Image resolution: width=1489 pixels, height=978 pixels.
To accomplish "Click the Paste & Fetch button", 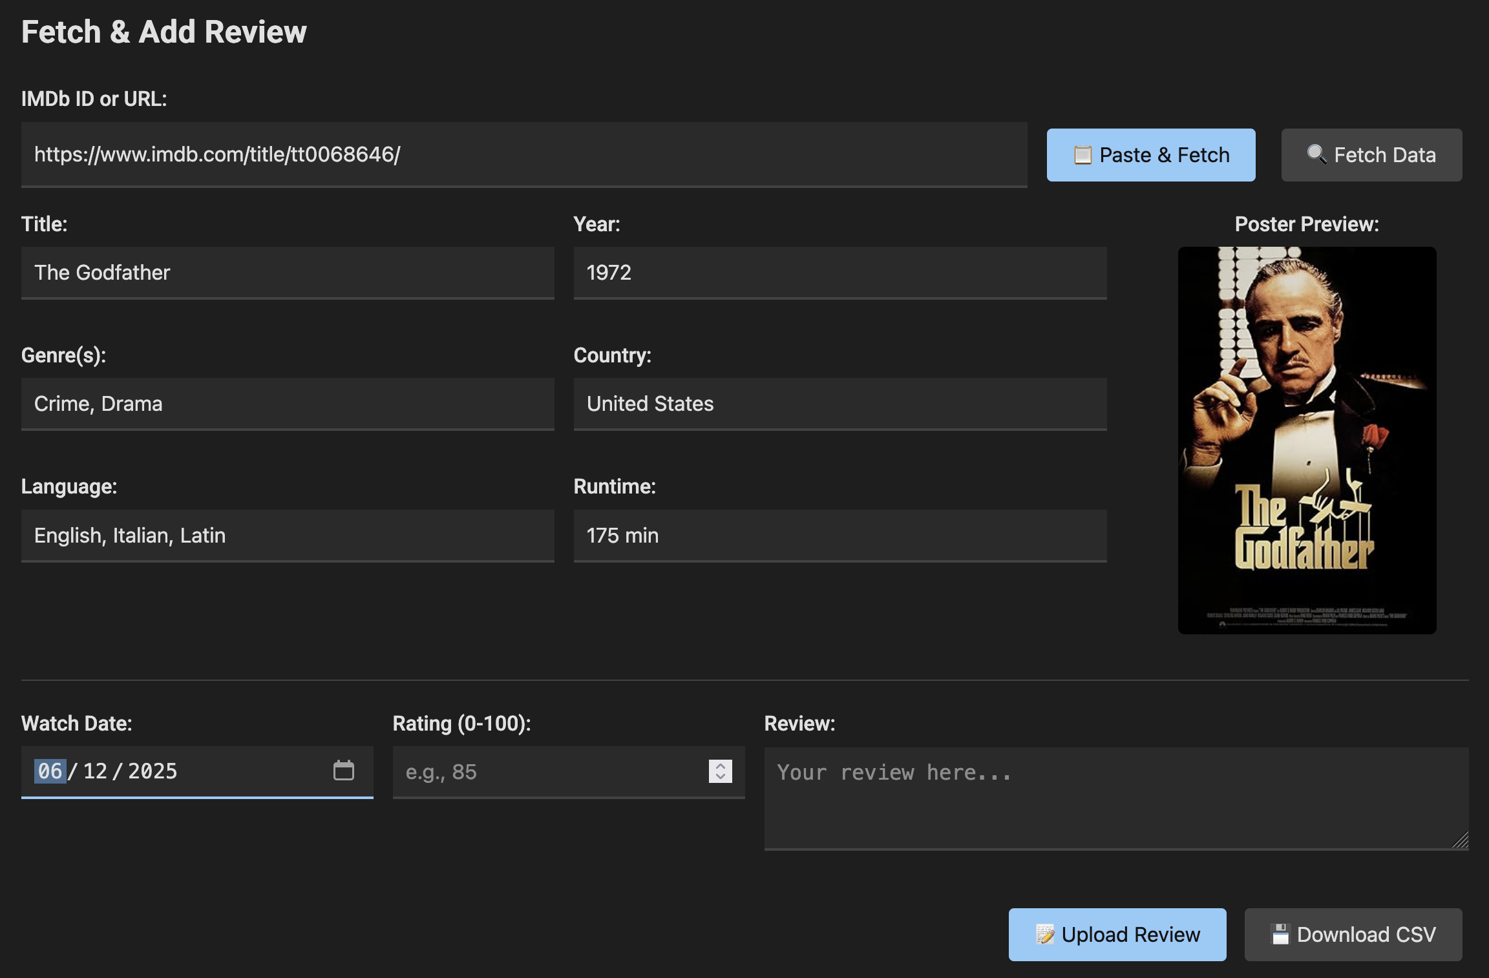I will pyautogui.click(x=1151, y=155).
